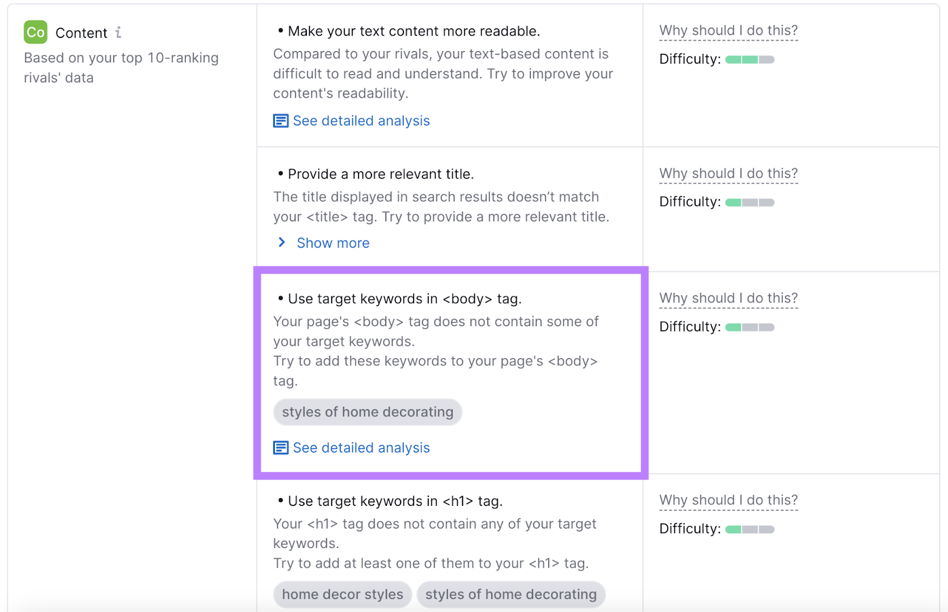Click the home decor styles keyword chip
This screenshot has height=612, width=948.
[342, 594]
